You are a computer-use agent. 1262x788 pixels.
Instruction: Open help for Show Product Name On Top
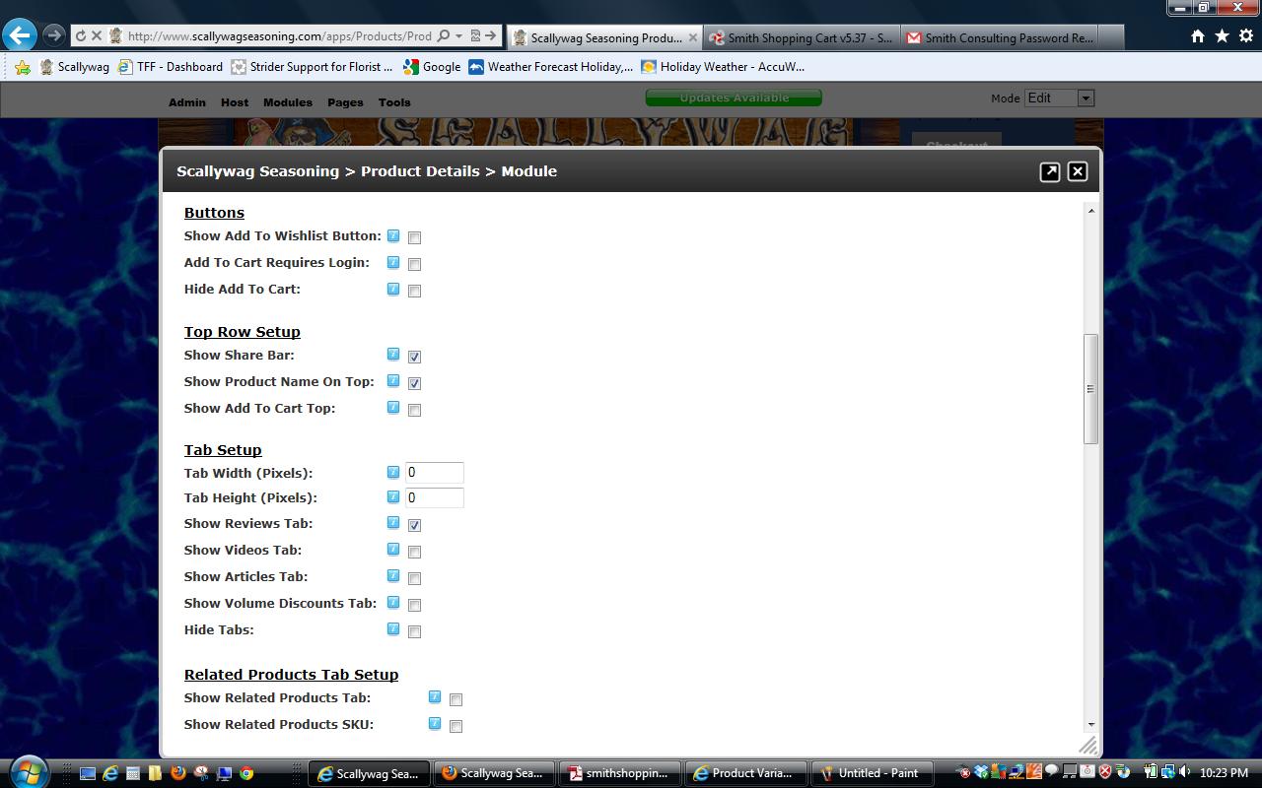click(393, 381)
